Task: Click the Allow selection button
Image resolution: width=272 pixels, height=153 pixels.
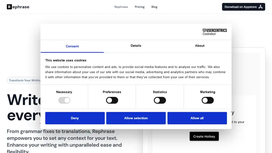Action: pyautogui.click(x=136, y=118)
